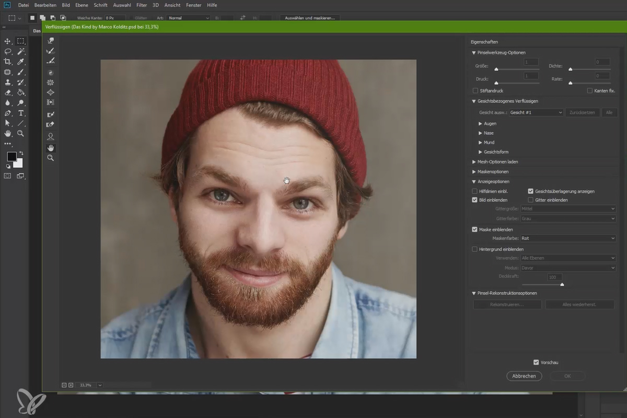
Task: Click the Alle button
Action: tap(609, 112)
